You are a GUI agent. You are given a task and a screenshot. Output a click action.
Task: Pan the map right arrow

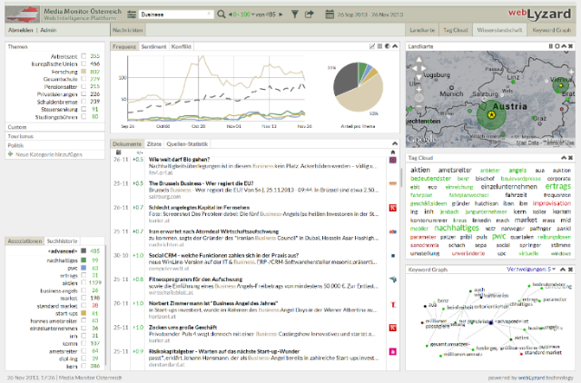[424, 68]
